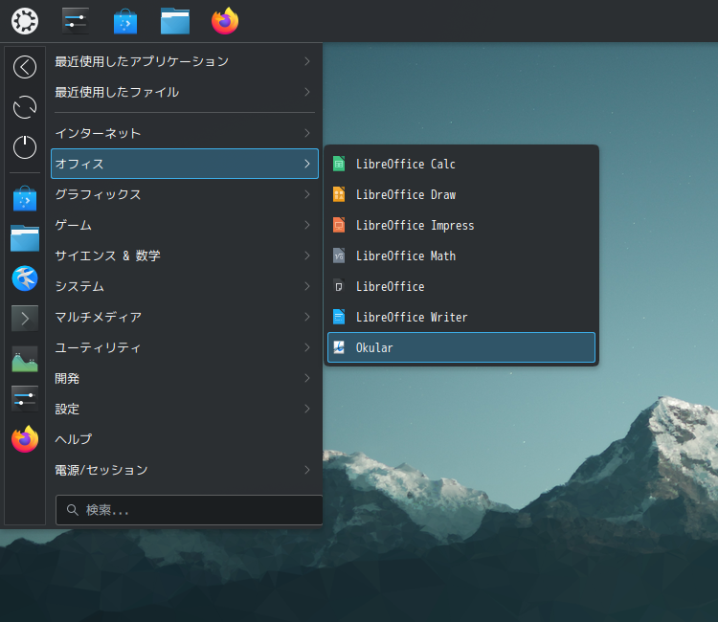The height and width of the screenshot is (622, 718).
Task: Click the power-off icon in the menu sidebar
Action: coord(25,147)
